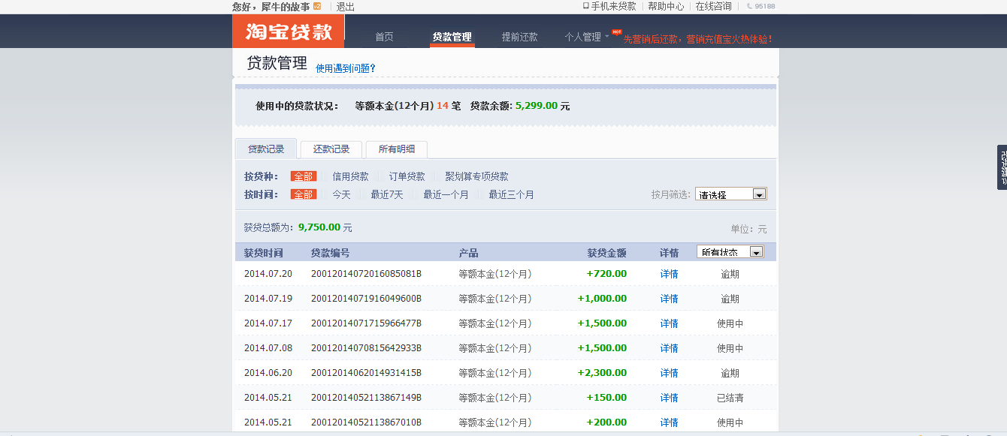Filter time by 最近7天
The width and height of the screenshot is (1007, 436).
click(x=386, y=194)
